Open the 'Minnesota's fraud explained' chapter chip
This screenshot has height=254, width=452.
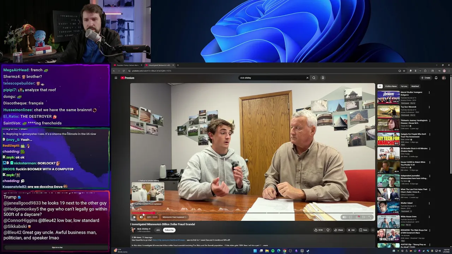click(x=174, y=217)
